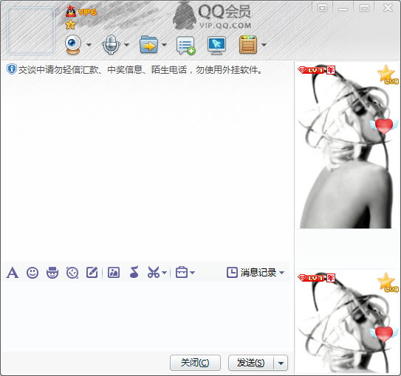Screen dimensions: 401x376
Task: Start a voice call with microphone icon
Action: pos(111,45)
